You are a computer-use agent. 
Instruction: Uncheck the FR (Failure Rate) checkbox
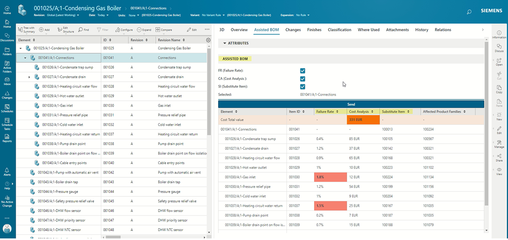302,71
